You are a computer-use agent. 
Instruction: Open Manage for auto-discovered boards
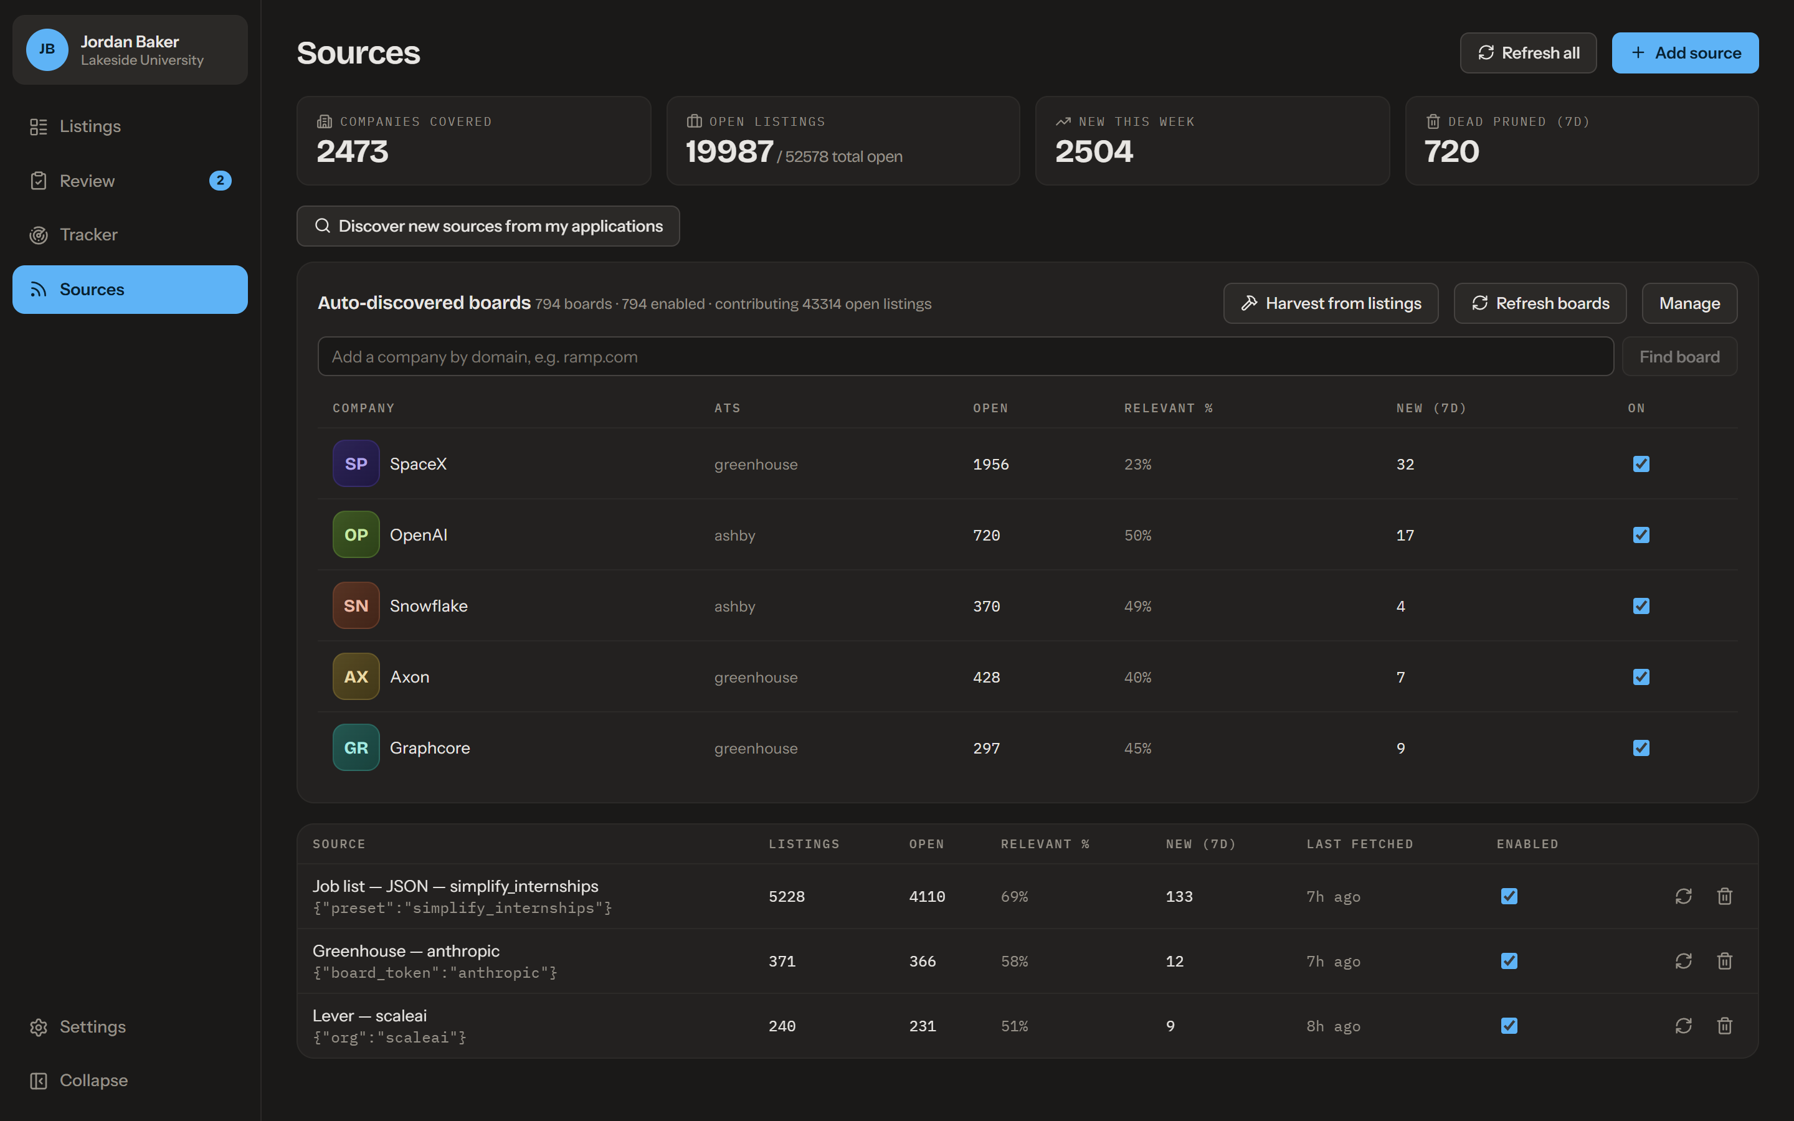1689,303
